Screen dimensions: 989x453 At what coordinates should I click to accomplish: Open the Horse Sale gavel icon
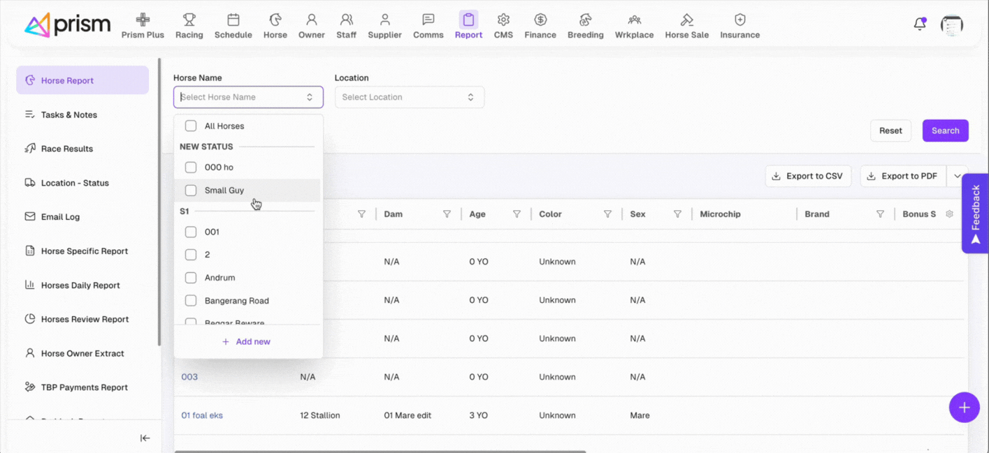[686, 20]
